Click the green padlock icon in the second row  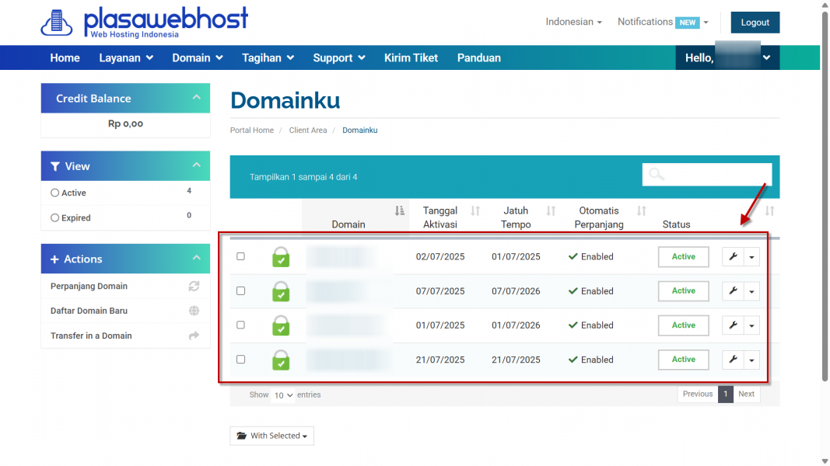(x=281, y=291)
